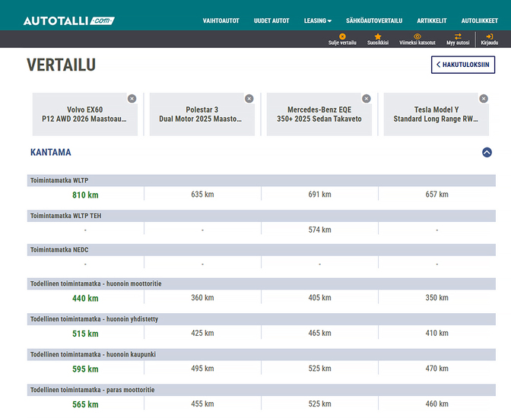Open Artikkelit in top navigation
The image size is (511, 418).
pyautogui.click(x=432, y=21)
